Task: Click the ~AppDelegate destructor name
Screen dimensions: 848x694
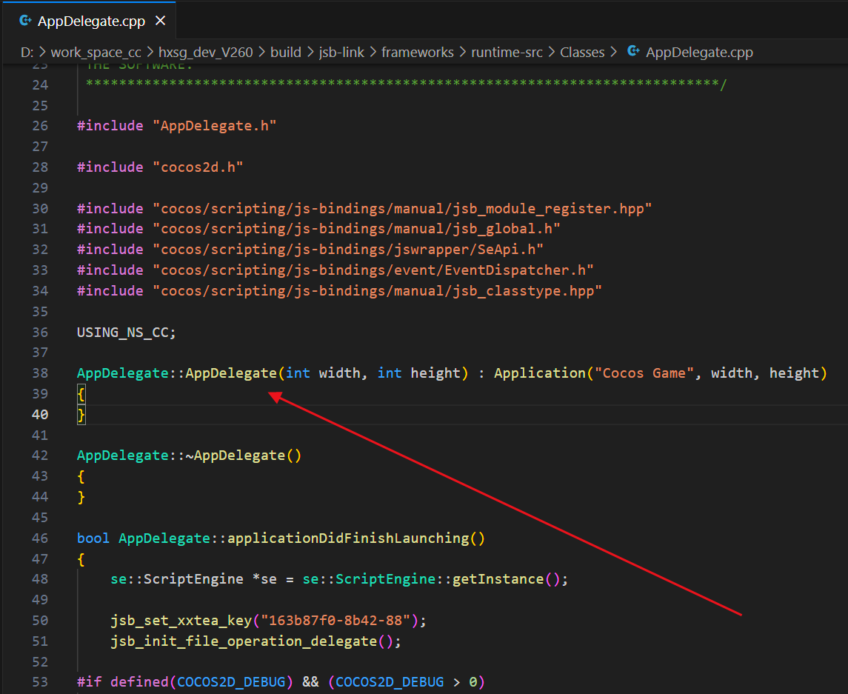Action: [x=236, y=456]
